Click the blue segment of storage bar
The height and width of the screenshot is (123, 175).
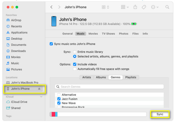[x=56, y=114]
